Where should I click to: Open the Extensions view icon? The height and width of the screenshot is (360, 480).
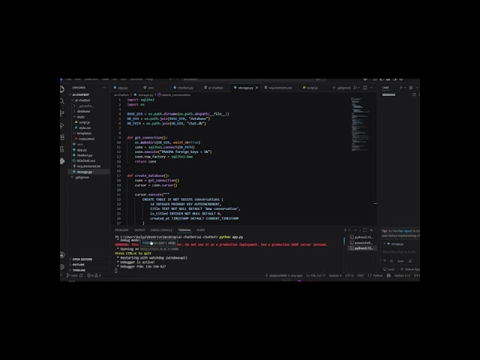(62, 137)
